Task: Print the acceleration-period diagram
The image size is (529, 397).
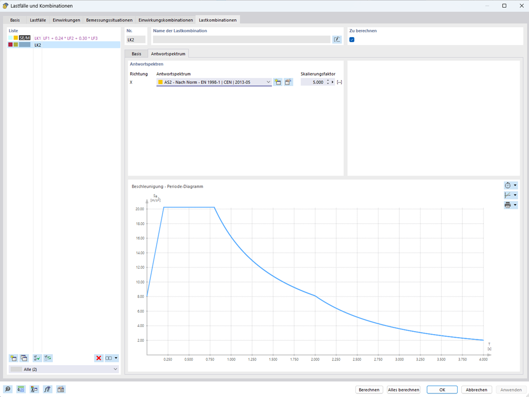Action: tap(508, 205)
